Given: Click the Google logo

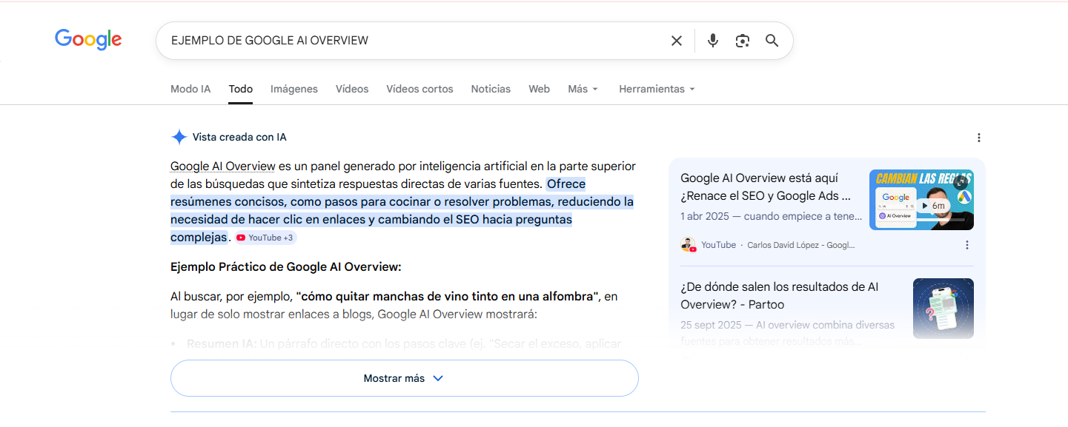Looking at the screenshot, I should point(88,40).
